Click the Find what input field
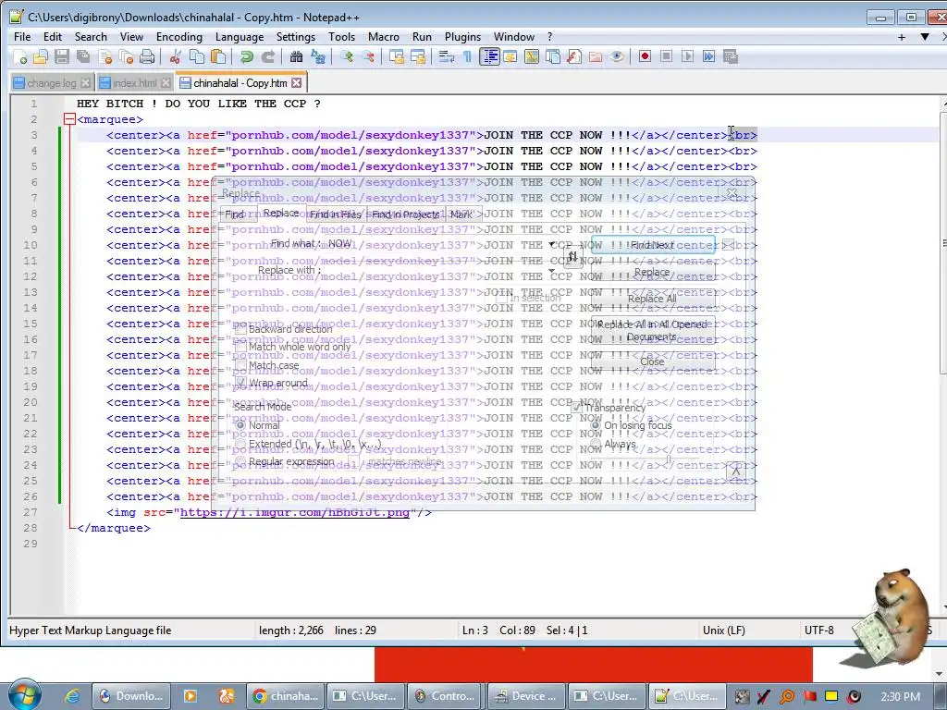The height and width of the screenshot is (710, 947). [x=440, y=244]
